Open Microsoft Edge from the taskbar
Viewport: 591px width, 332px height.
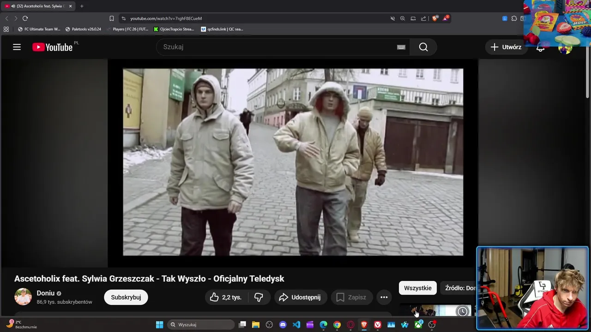(x=324, y=325)
